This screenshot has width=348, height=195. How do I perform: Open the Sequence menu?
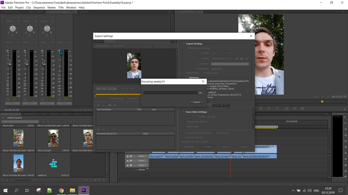click(39, 8)
